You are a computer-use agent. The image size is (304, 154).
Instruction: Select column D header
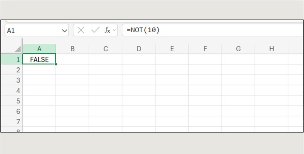tap(139, 49)
